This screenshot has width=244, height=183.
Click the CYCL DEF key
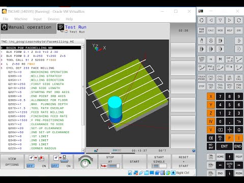click(x=211, y=78)
